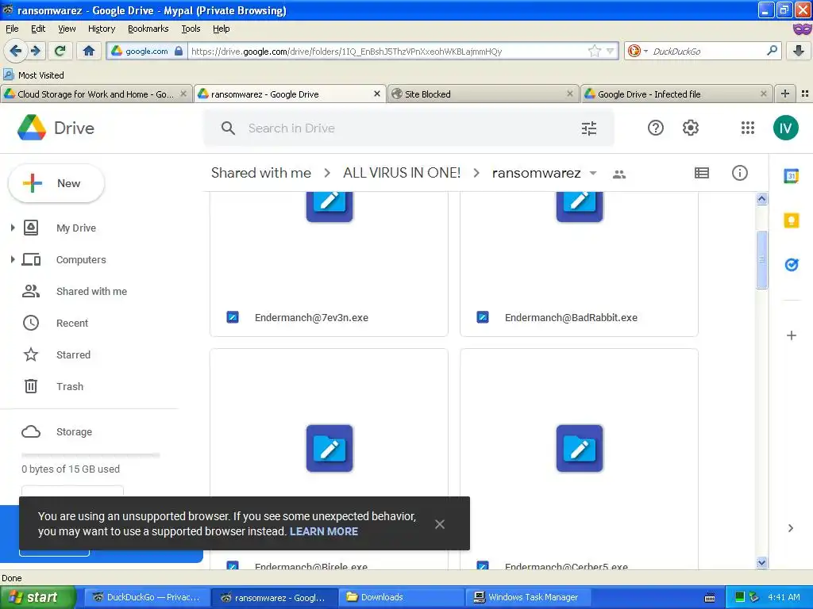Bookmark this page with the star icon
Screen dimensions: 813x609
[x=594, y=51]
